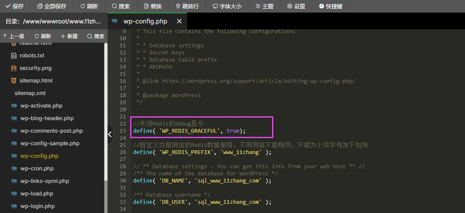Click the floppy disk icon of 保存
This screenshot has width=465, height=213.
point(8,6)
